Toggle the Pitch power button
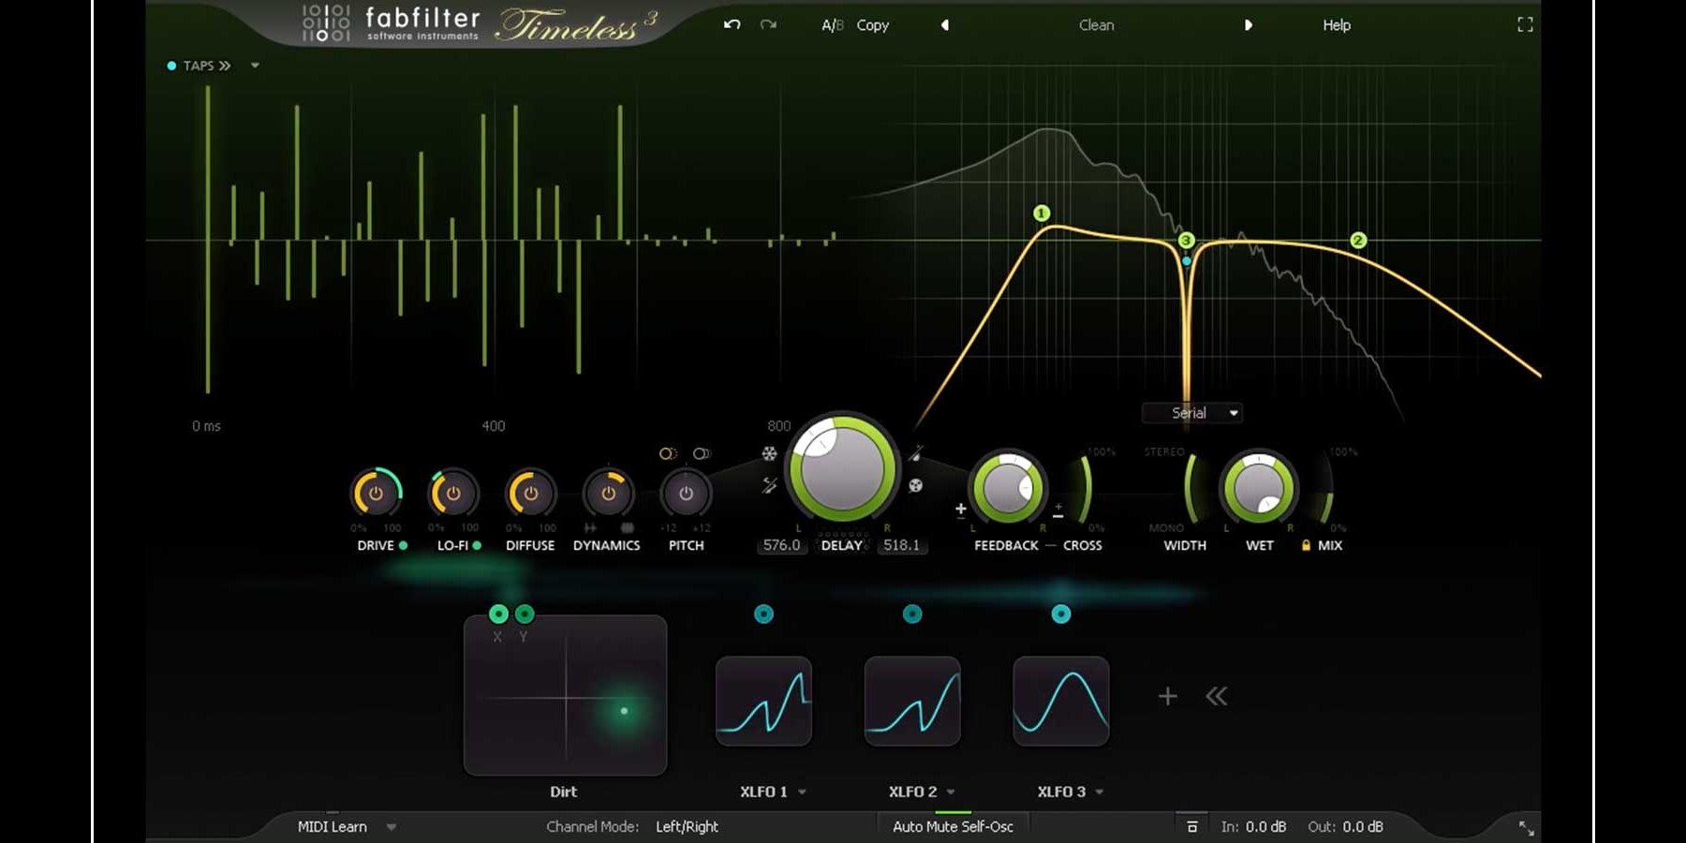 click(x=686, y=493)
